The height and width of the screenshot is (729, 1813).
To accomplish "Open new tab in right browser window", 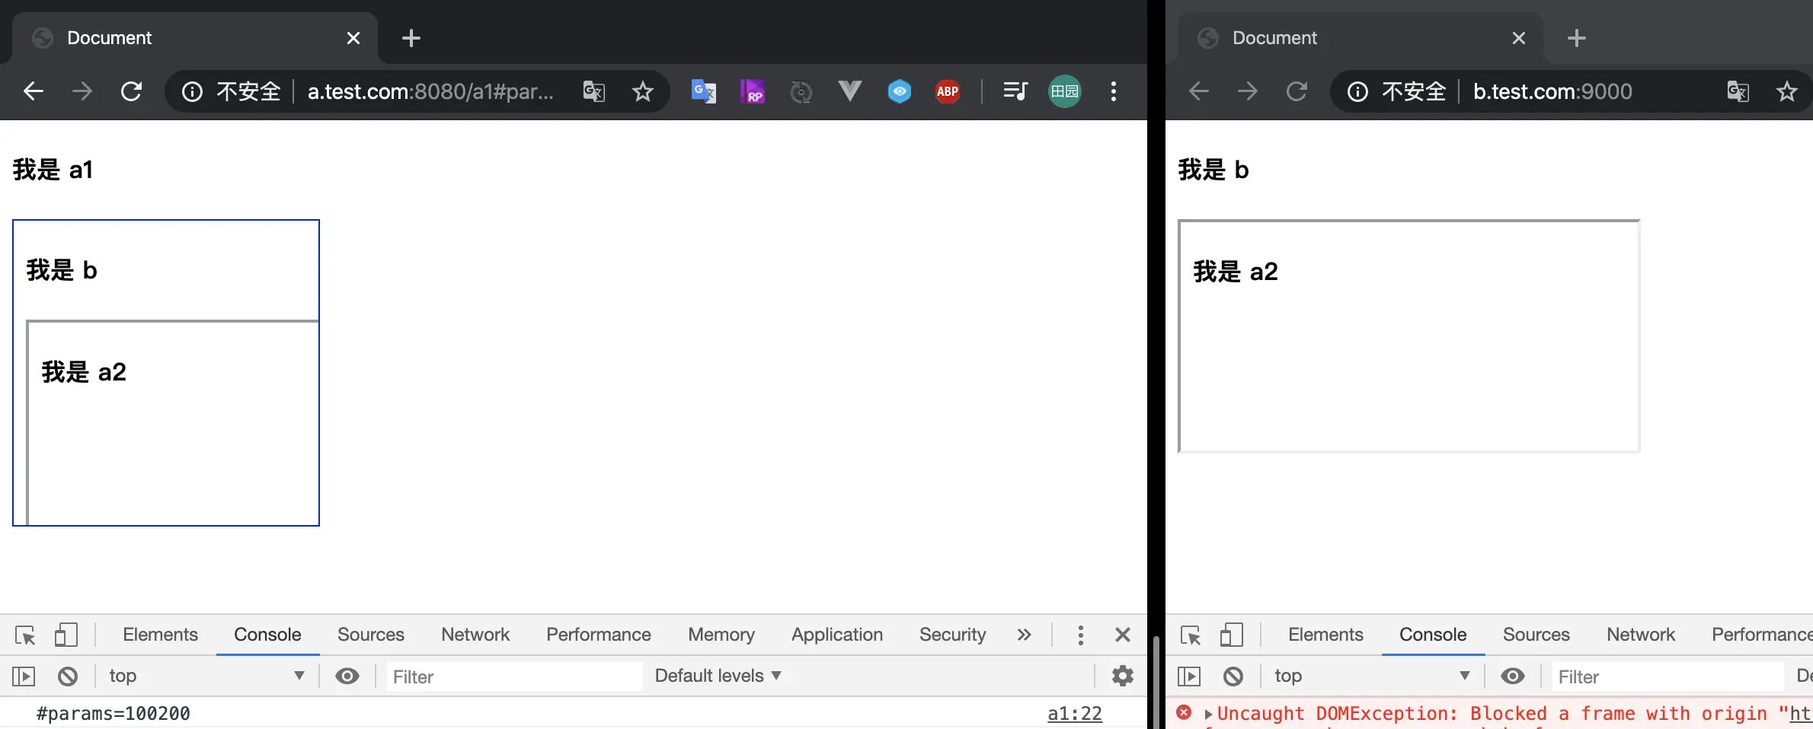I will pyautogui.click(x=1577, y=38).
